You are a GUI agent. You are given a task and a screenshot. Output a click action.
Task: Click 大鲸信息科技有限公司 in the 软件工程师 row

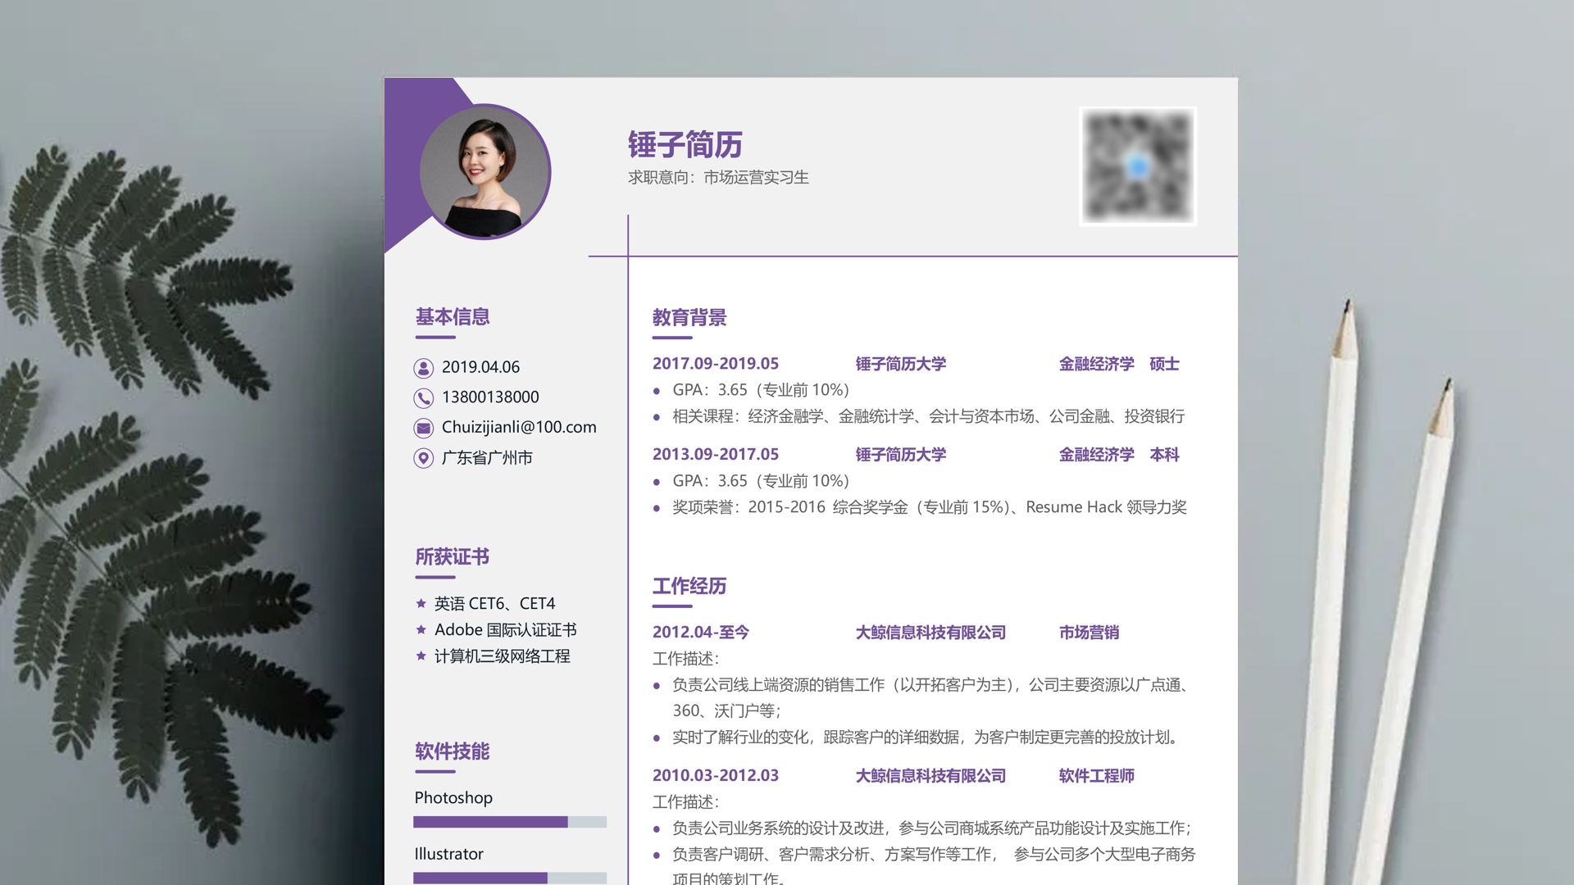[930, 775]
